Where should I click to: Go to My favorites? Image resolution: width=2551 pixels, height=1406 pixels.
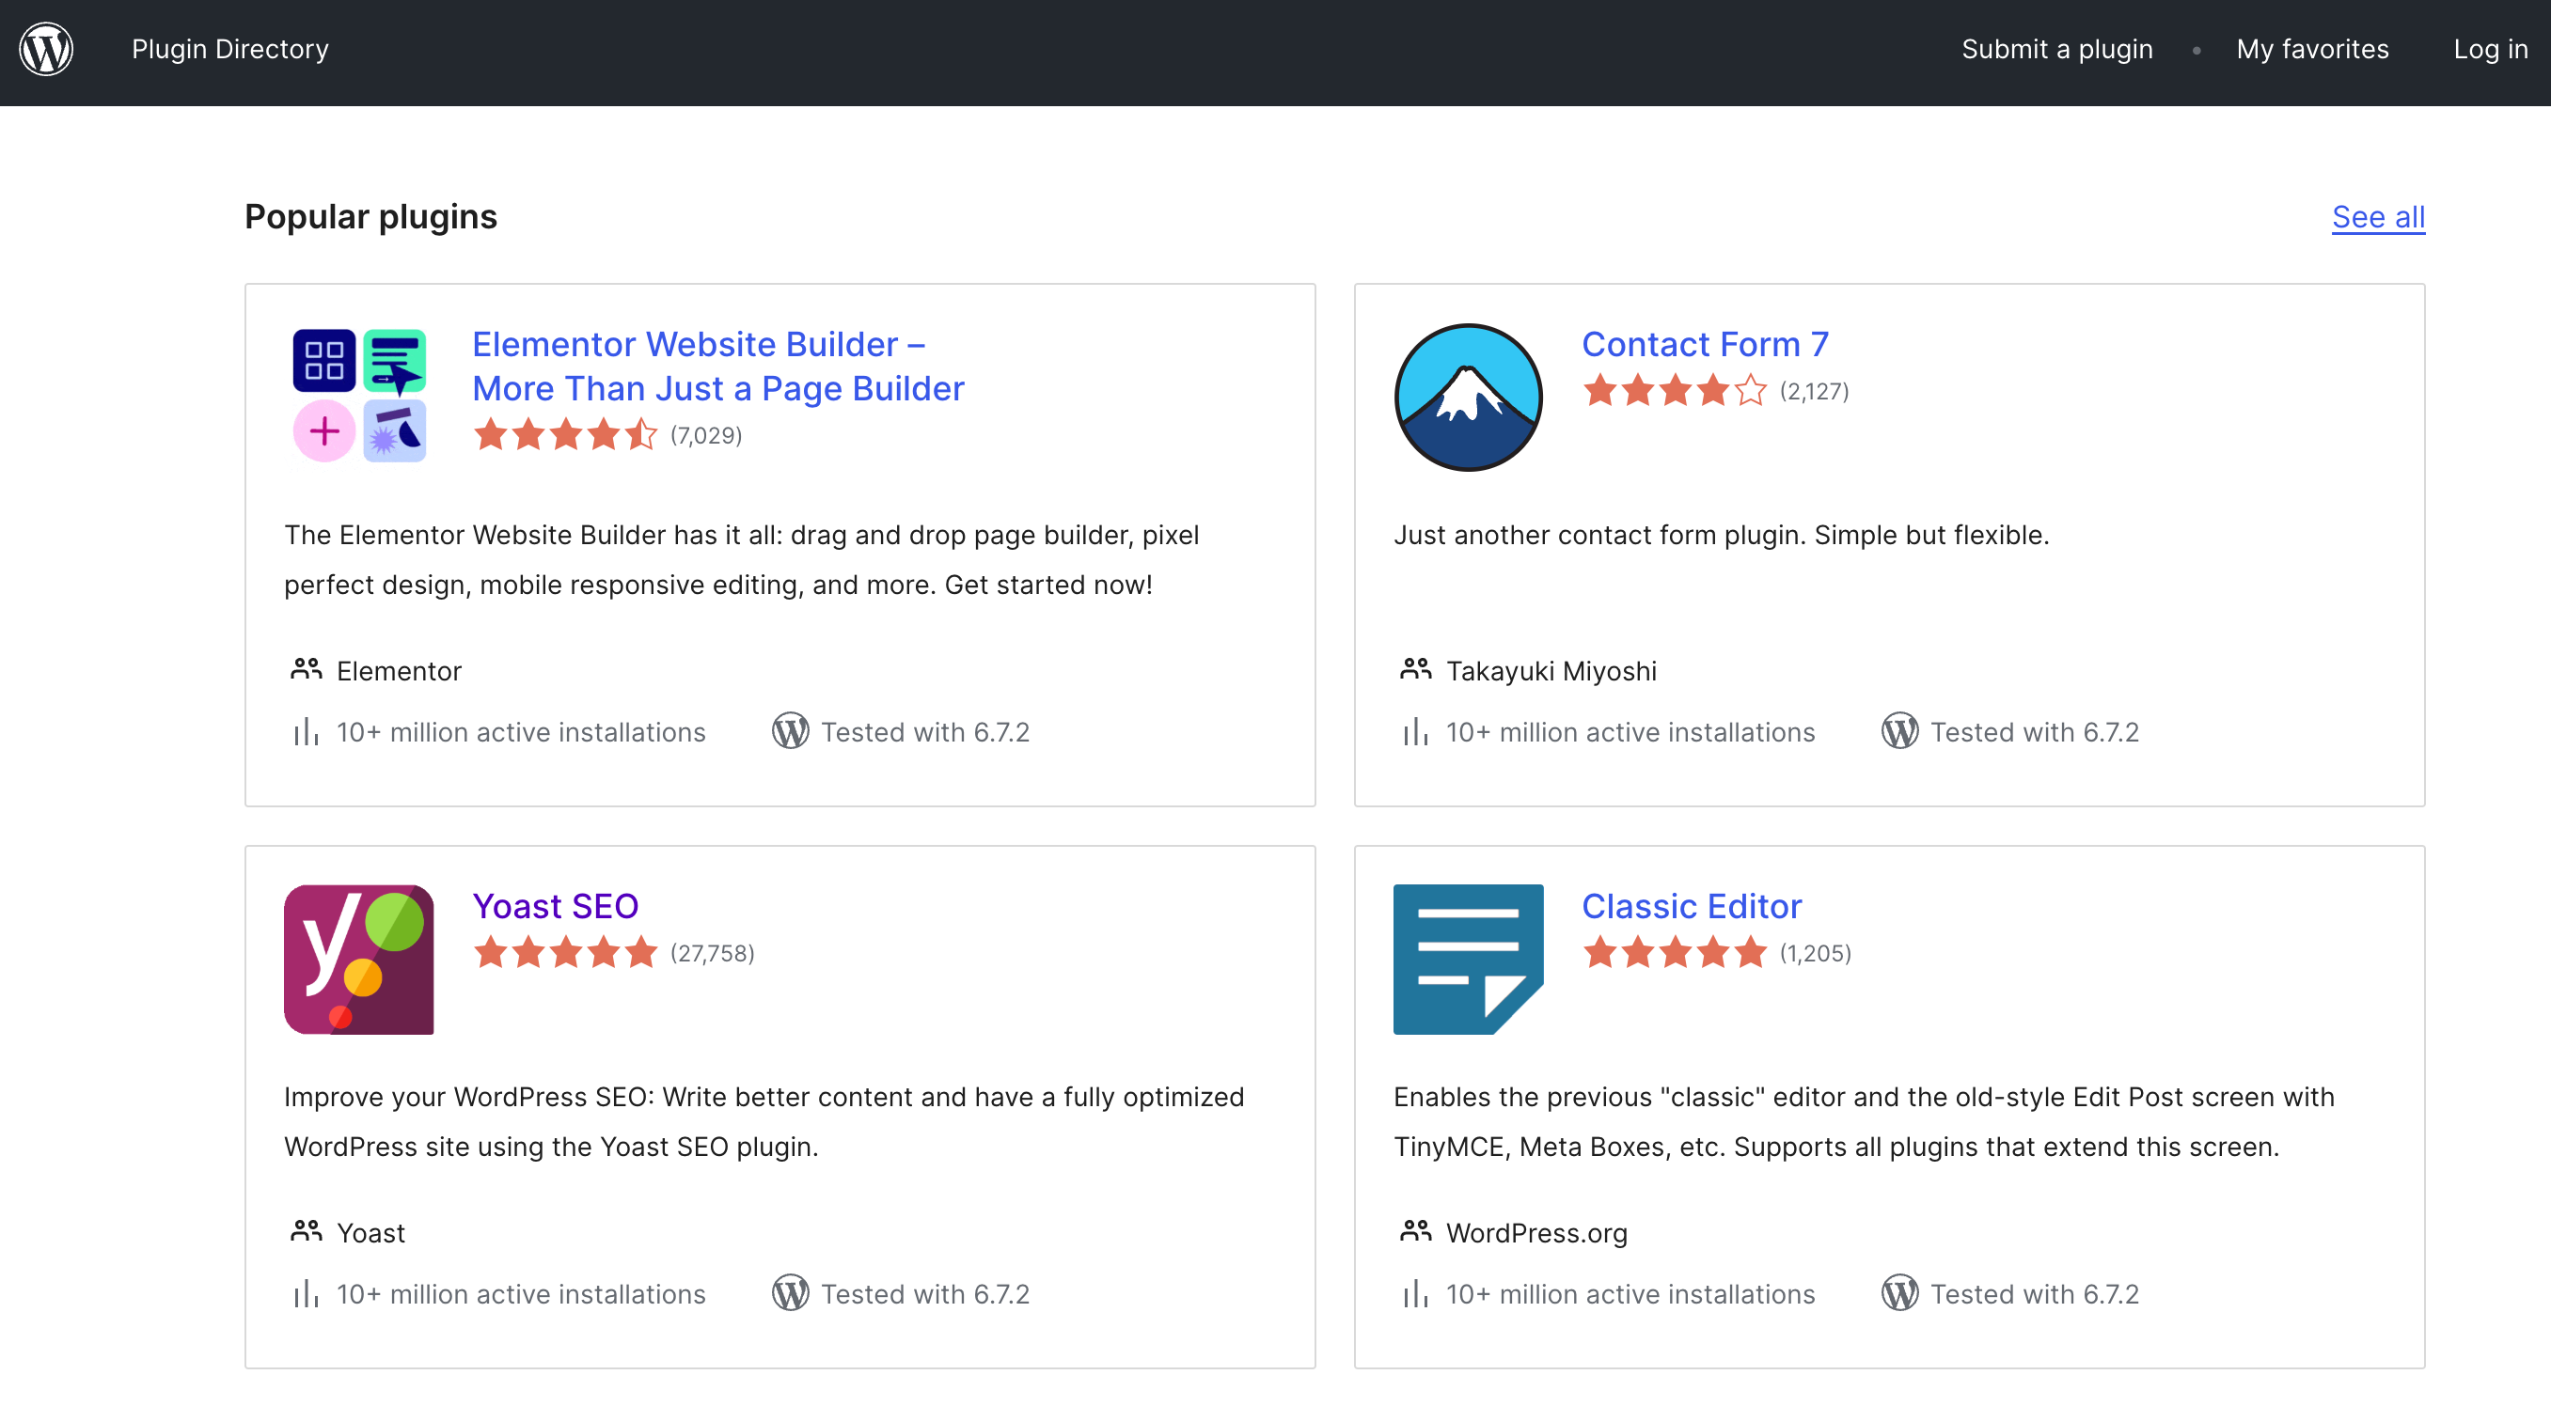(2312, 50)
